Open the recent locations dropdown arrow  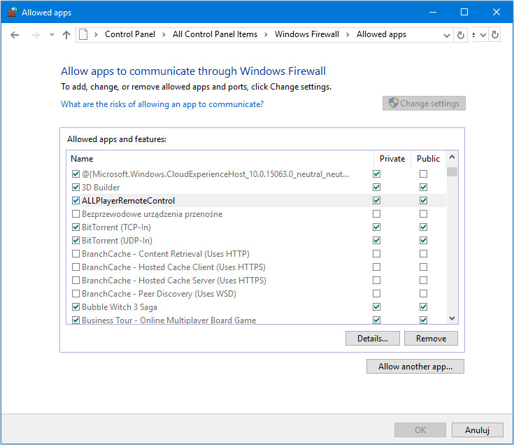(52, 34)
